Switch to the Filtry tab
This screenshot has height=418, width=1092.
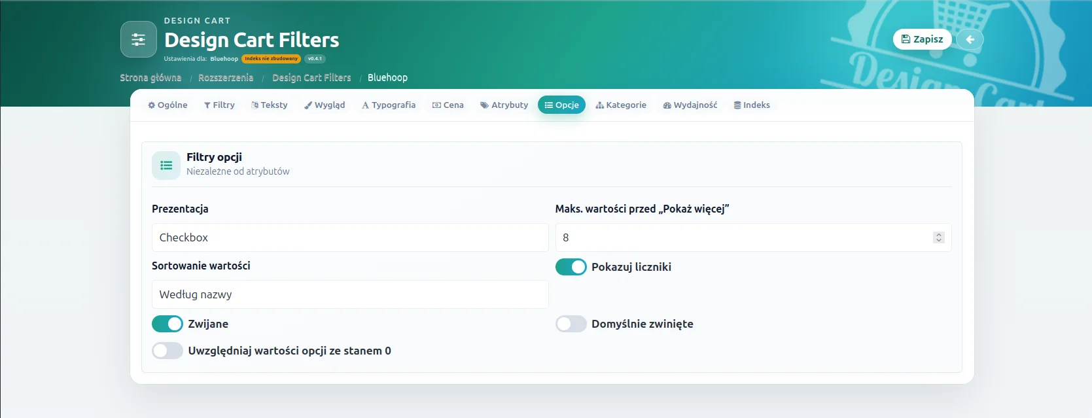(219, 105)
